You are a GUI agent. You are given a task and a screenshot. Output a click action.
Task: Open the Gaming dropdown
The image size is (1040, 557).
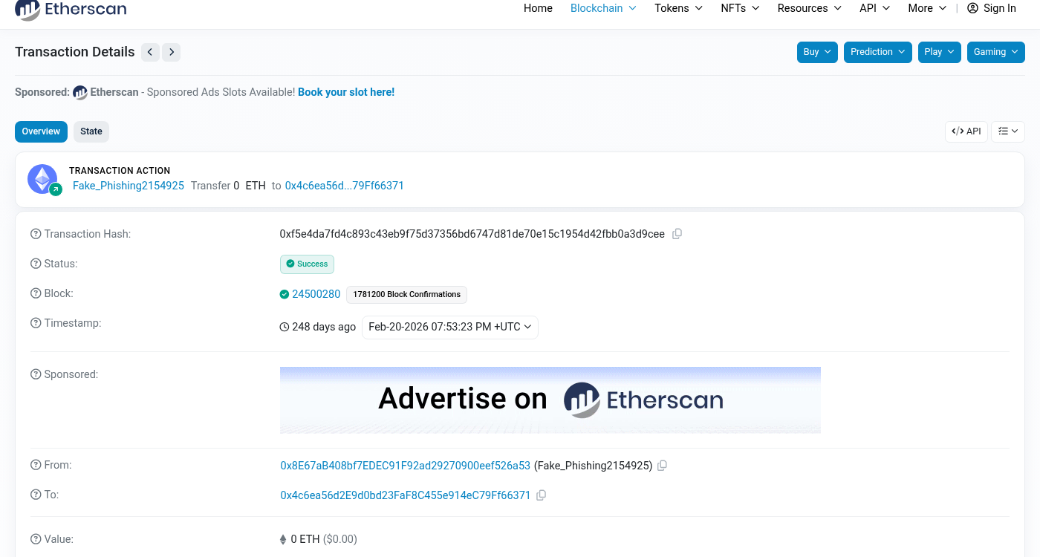(996, 52)
